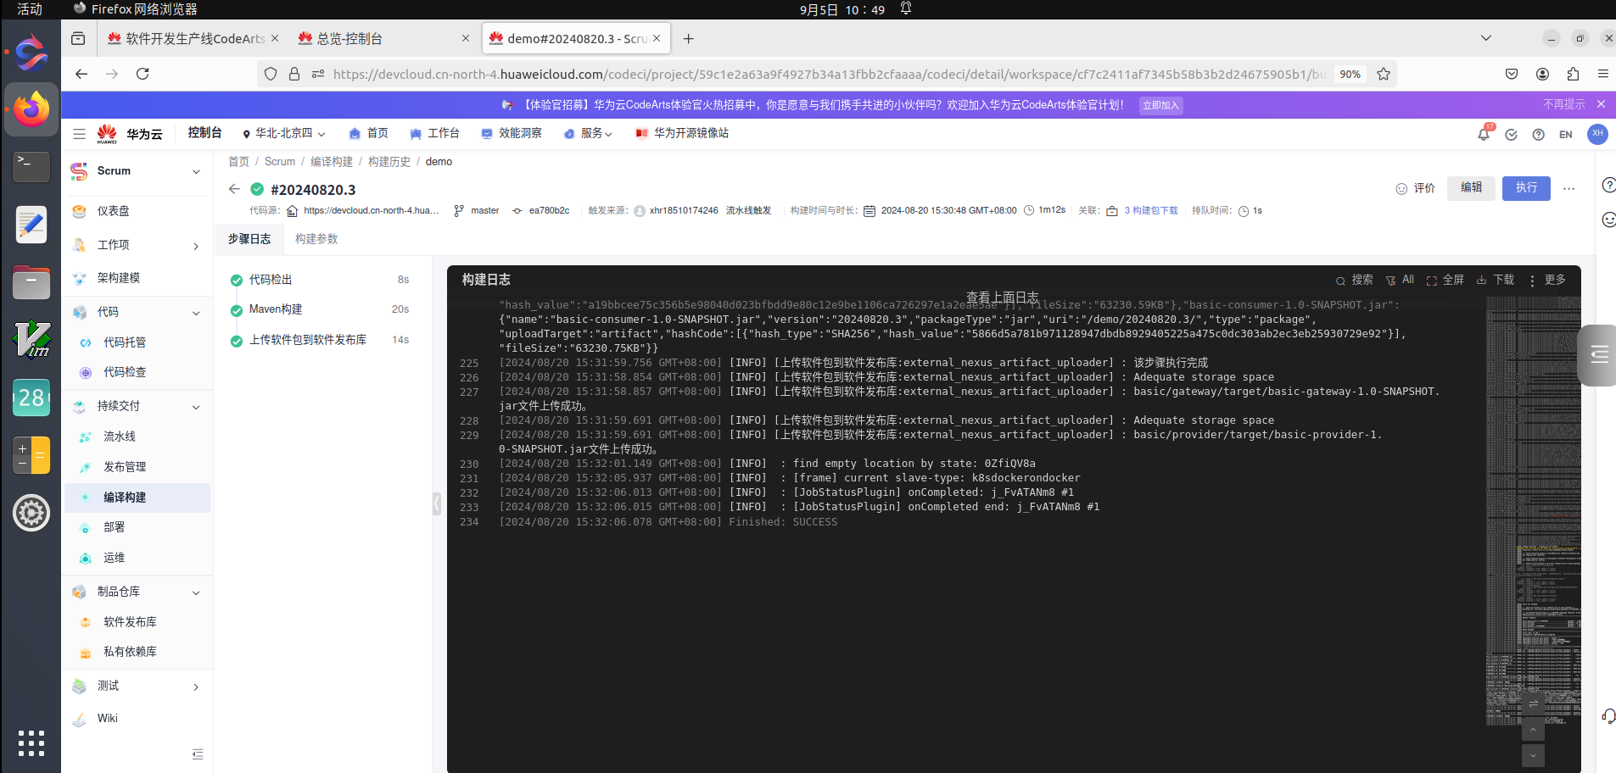Switch to the 总览-控制台 browser tab
Screen dimensions: 1616x773
coord(384,39)
